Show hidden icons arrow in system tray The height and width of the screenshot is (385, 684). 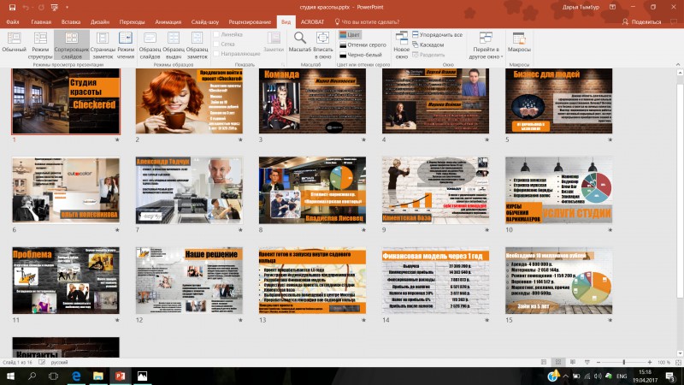565,376
